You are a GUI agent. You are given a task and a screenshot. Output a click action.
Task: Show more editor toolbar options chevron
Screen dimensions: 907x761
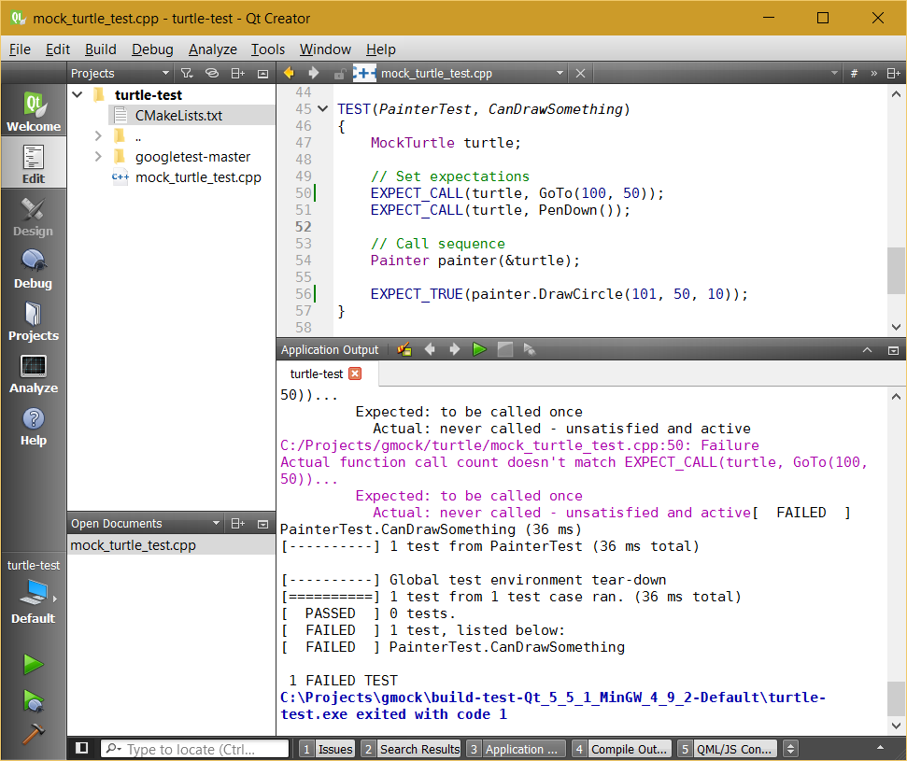pyautogui.click(x=874, y=74)
